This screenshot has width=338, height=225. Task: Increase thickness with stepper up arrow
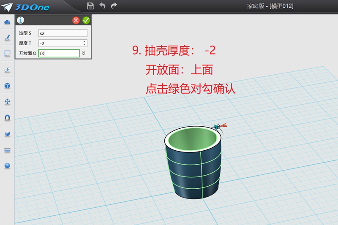tap(84, 41)
